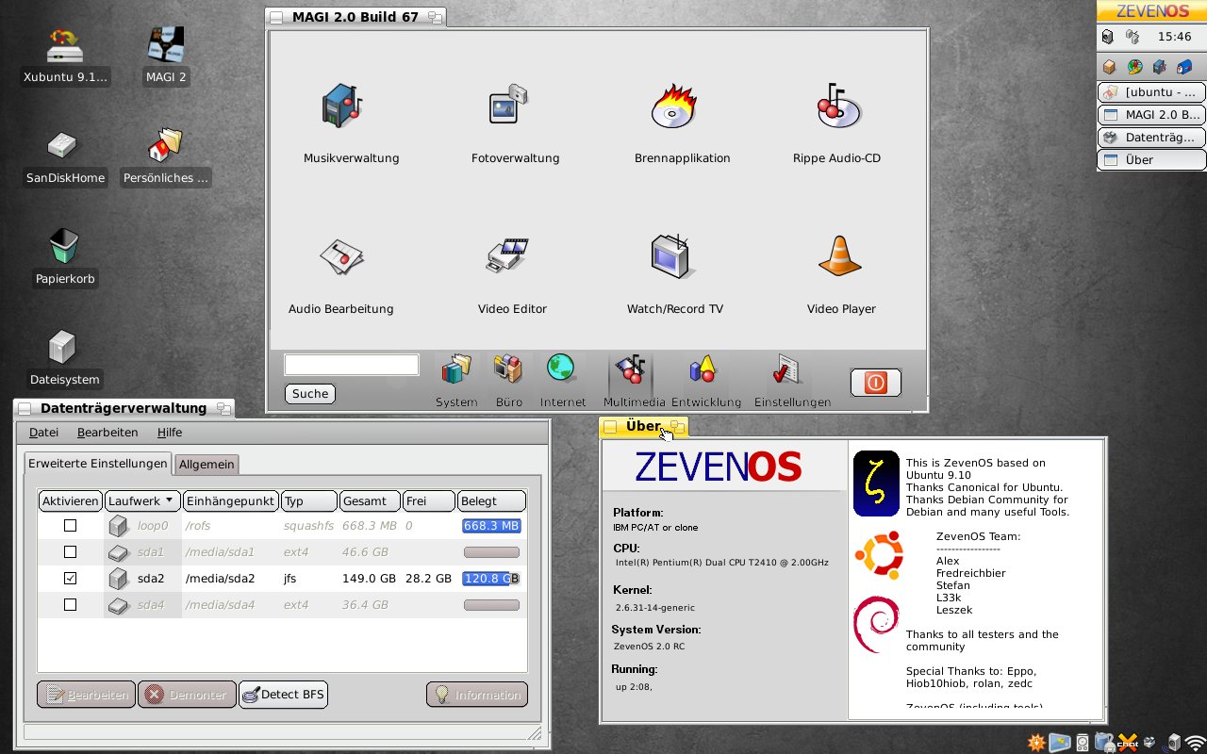Enable the sda1 drive checkbox
This screenshot has width=1207, height=754.
click(x=70, y=552)
